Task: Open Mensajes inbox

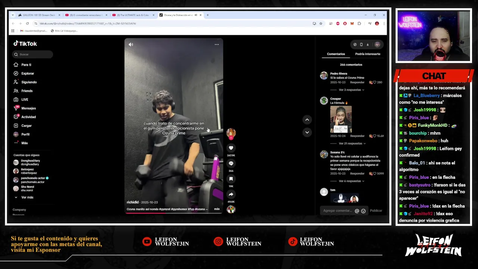Action: (x=28, y=108)
